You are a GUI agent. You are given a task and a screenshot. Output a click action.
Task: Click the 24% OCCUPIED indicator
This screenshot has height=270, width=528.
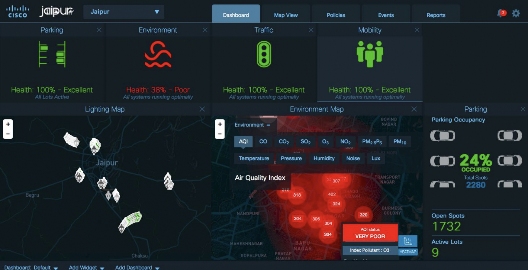476,163
